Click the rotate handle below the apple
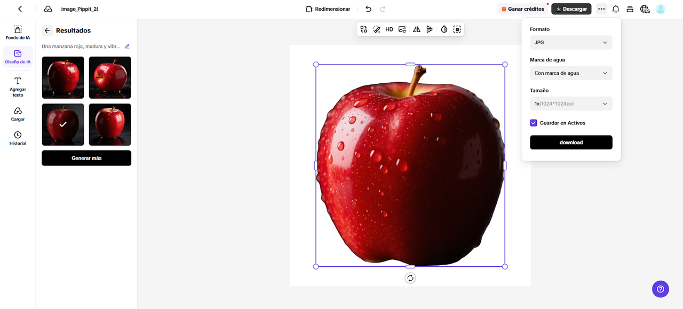Screen dimensions: 683x309 click(410, 278)
